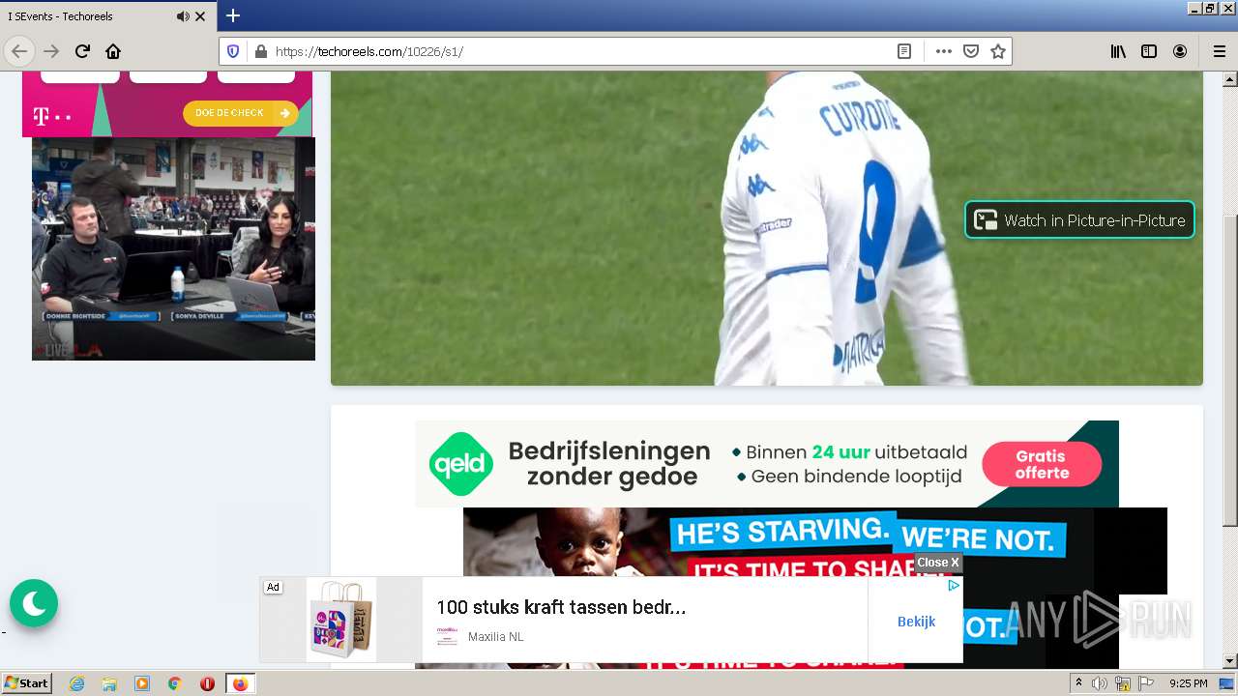Open Opera from taskbar
The image size is (1238, 696).
click(207, 683)
